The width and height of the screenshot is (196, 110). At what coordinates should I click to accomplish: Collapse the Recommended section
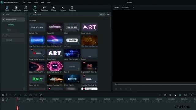point(4,20)
